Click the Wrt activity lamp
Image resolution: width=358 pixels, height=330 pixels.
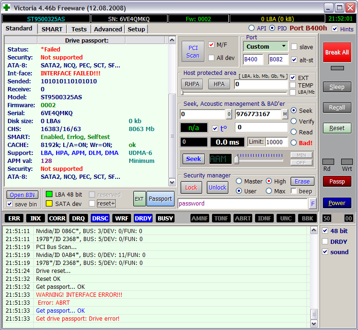347,161
